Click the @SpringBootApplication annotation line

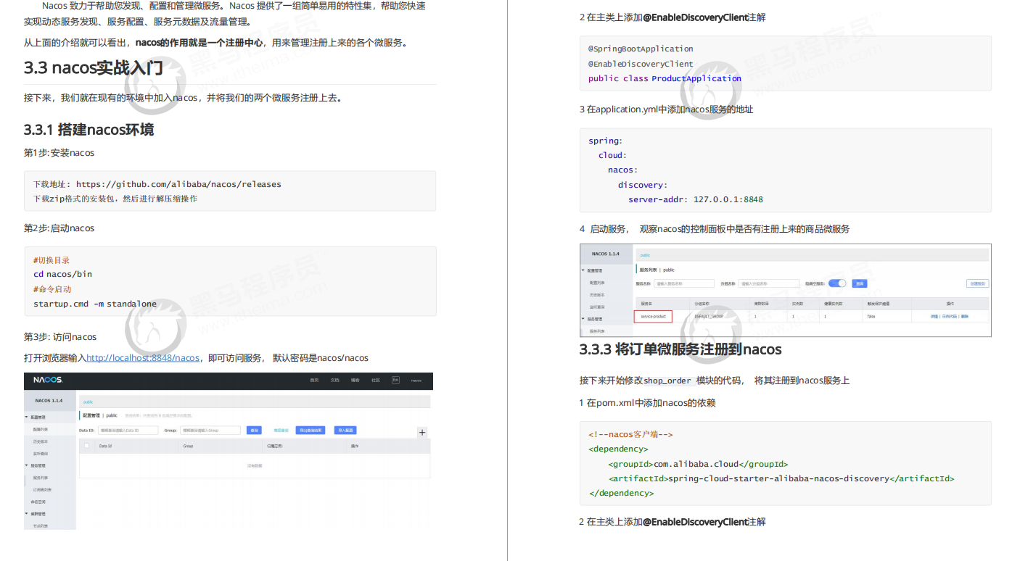641,49
